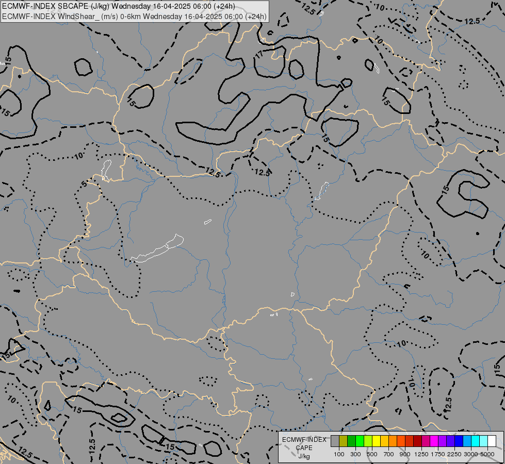Pick the golden amber legend swatch
This screenshot has height=464, width=505.
[x=384, y=441]
